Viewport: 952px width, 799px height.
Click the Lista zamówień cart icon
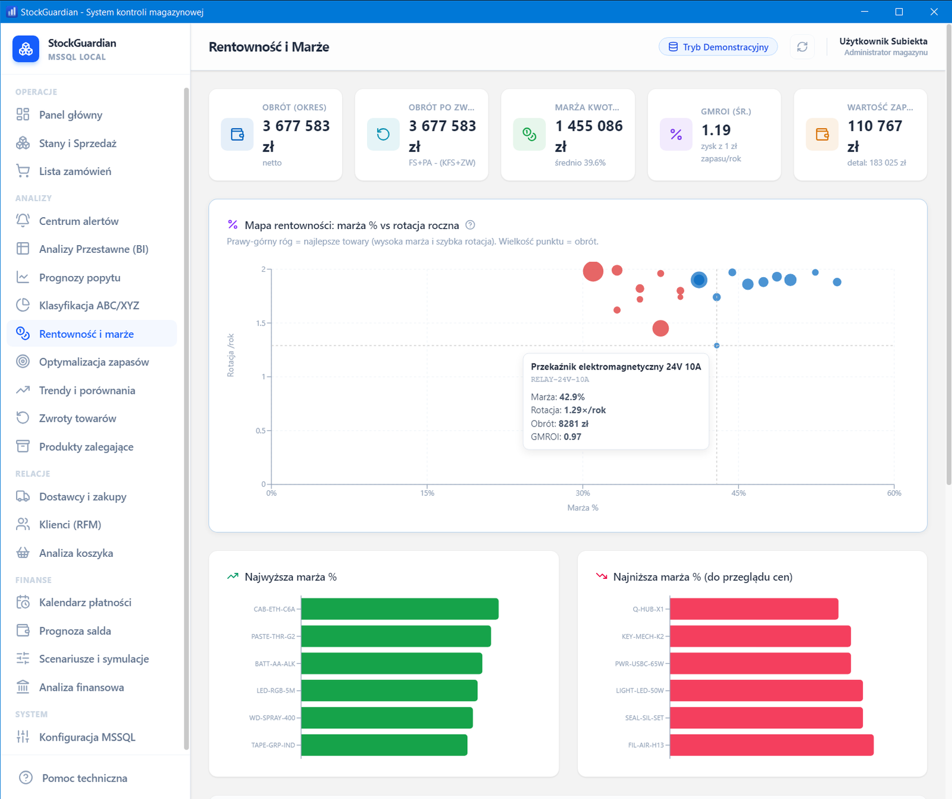click(23, 171)
